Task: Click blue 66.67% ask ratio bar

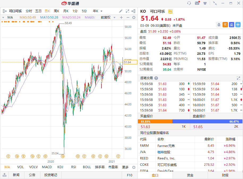Action: click(x=207, y=122)
